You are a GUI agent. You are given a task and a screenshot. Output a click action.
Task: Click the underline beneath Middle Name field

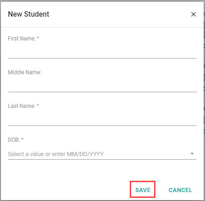click(x=102, y=92)
